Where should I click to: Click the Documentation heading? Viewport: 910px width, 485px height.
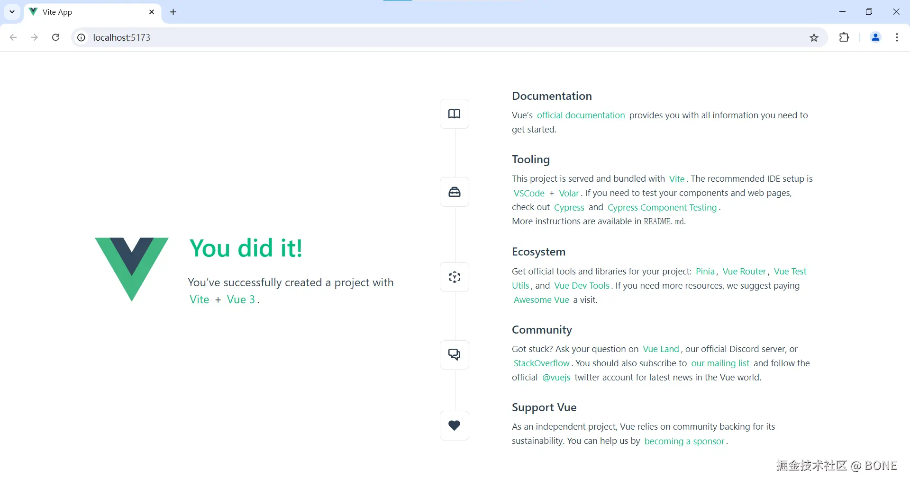tap(552, 96)
